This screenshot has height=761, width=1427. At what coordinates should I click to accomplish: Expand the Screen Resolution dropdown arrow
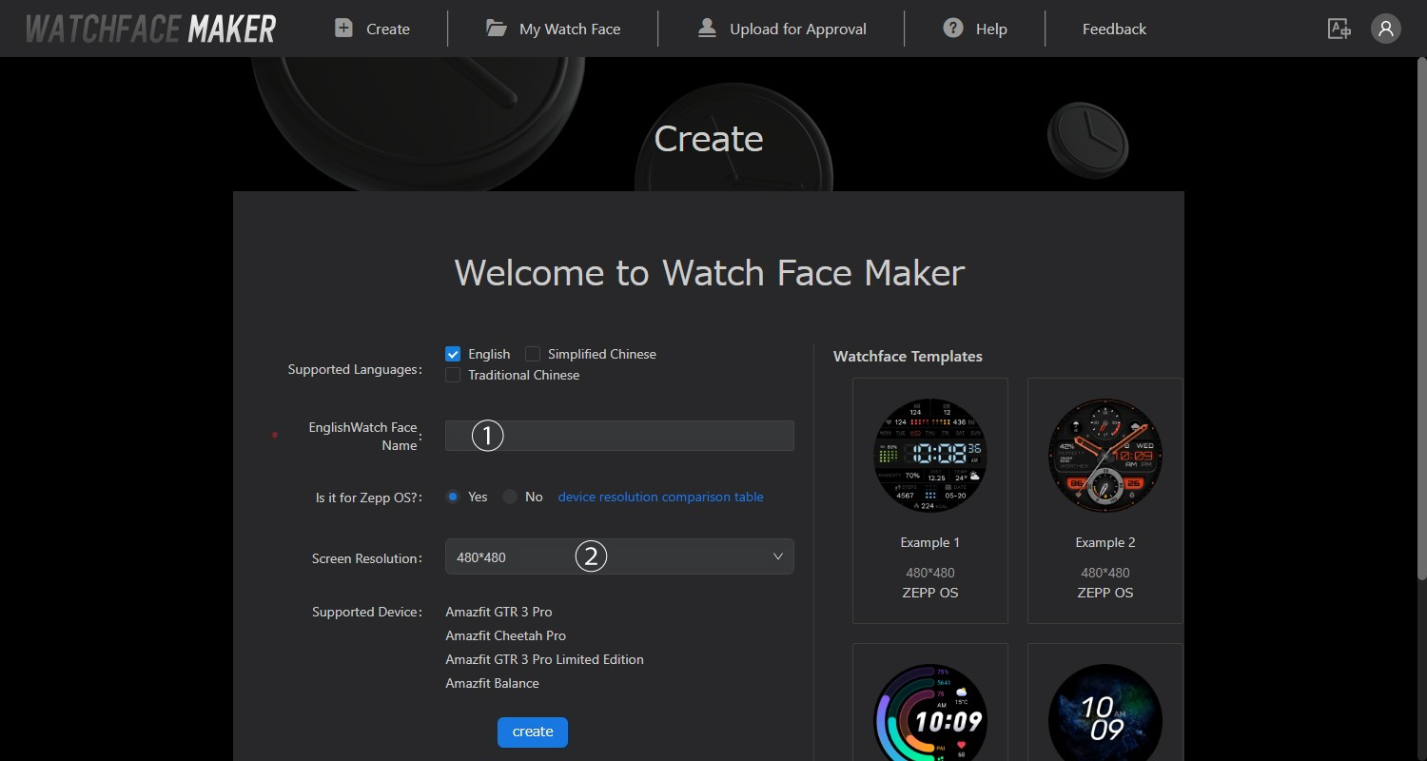click(x=777, y=556)
